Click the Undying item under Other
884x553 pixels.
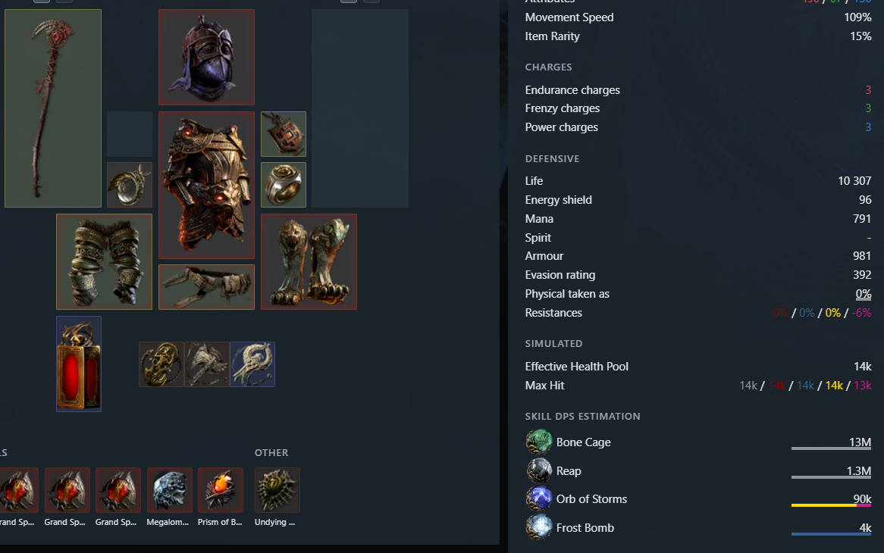[x=277, y=490]
